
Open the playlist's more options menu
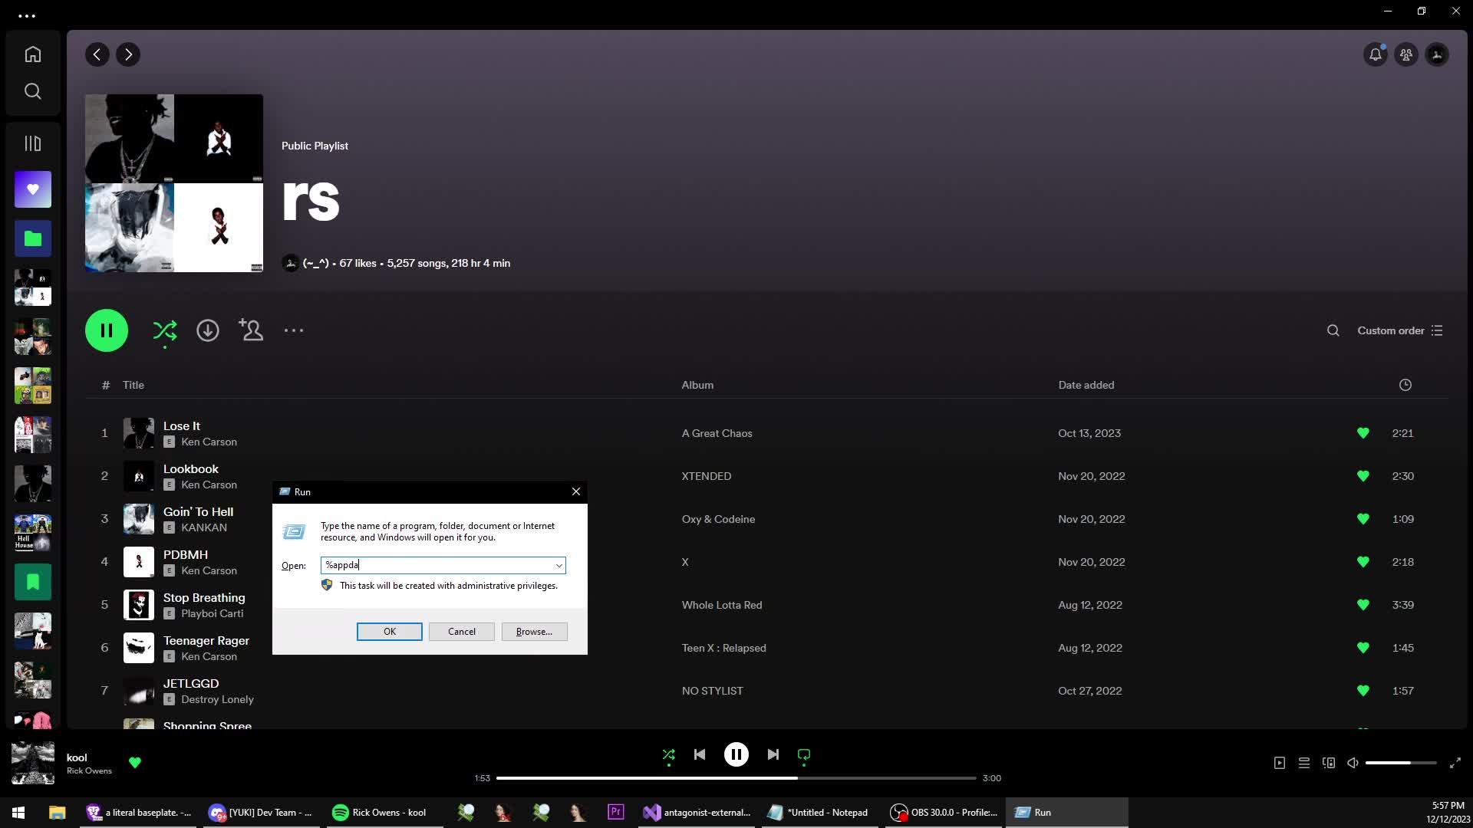(x=294, y=330)
